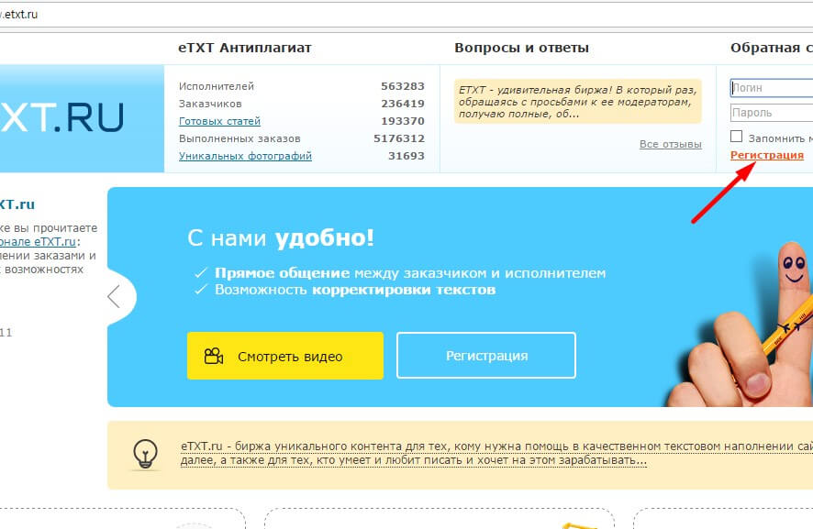Image resolution: width=813 pixels, height=529 pixels.
Task: Click the 'Заказчиков' count 236419
Action: pos(403,104)
